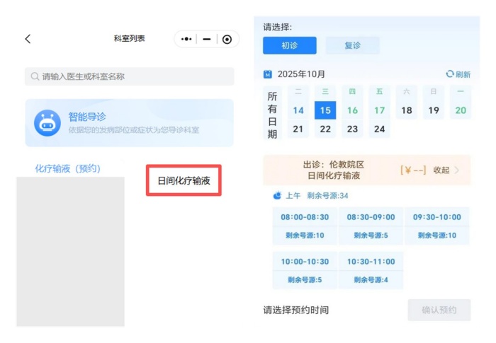Collapse the schedule using 收起
The height and width of the screenshot is (343, 496).
(441, 170)
